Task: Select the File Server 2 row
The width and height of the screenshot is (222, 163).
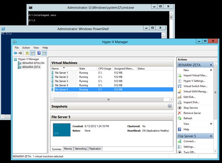Action: click(x=112, y=77)
